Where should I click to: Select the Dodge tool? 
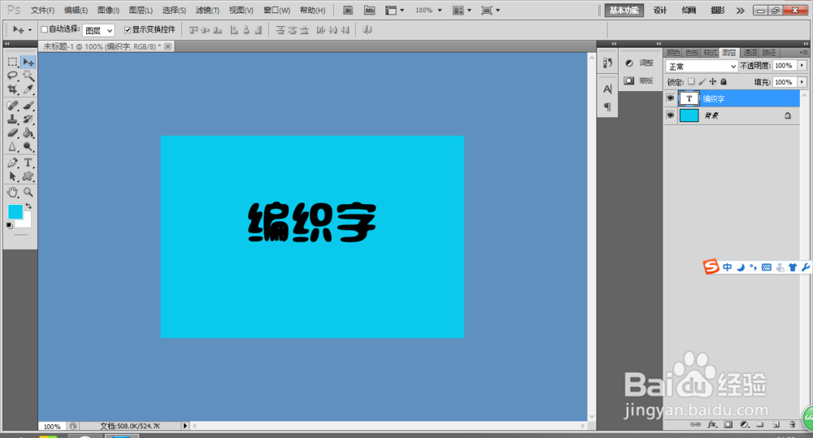tap(28, 147)
